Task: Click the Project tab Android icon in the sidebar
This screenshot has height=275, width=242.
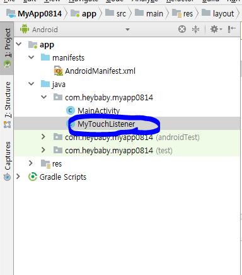Action: (x=7, y=64)
